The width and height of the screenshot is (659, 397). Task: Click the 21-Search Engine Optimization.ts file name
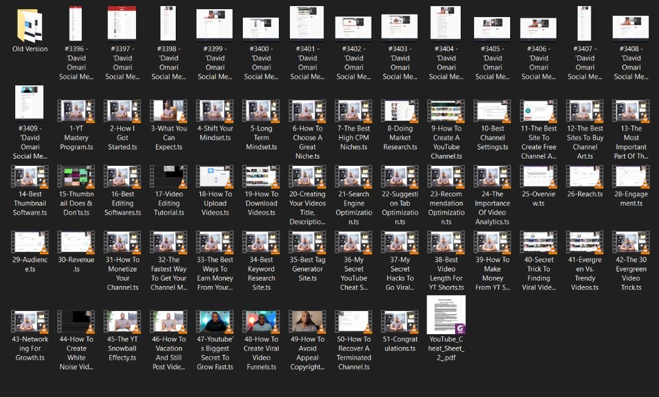(x=354, y=208)
